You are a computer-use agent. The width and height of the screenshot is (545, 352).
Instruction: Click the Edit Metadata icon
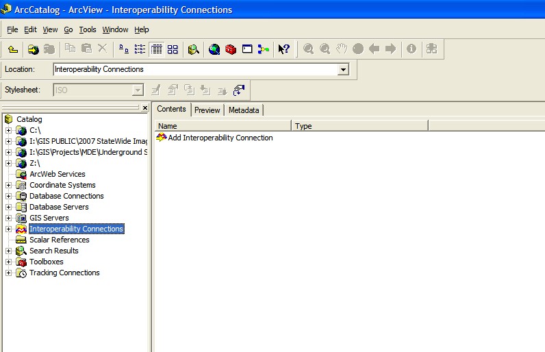tap(156, 90)
